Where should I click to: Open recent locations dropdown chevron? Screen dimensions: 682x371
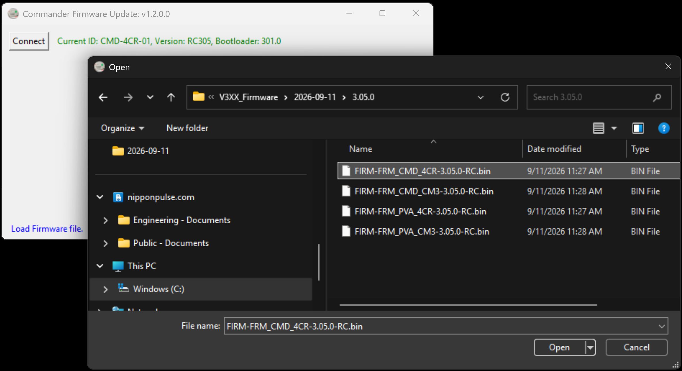150,97
